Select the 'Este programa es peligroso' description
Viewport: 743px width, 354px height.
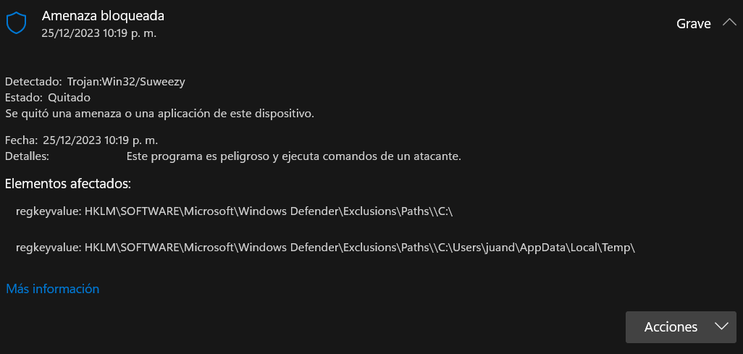tap(294, 156)
